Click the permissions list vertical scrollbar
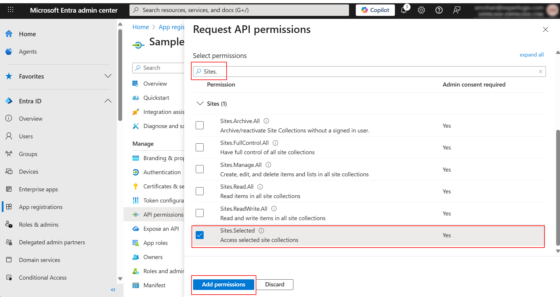The height and width of the screenshot is (297, 560). pos(558,187)
